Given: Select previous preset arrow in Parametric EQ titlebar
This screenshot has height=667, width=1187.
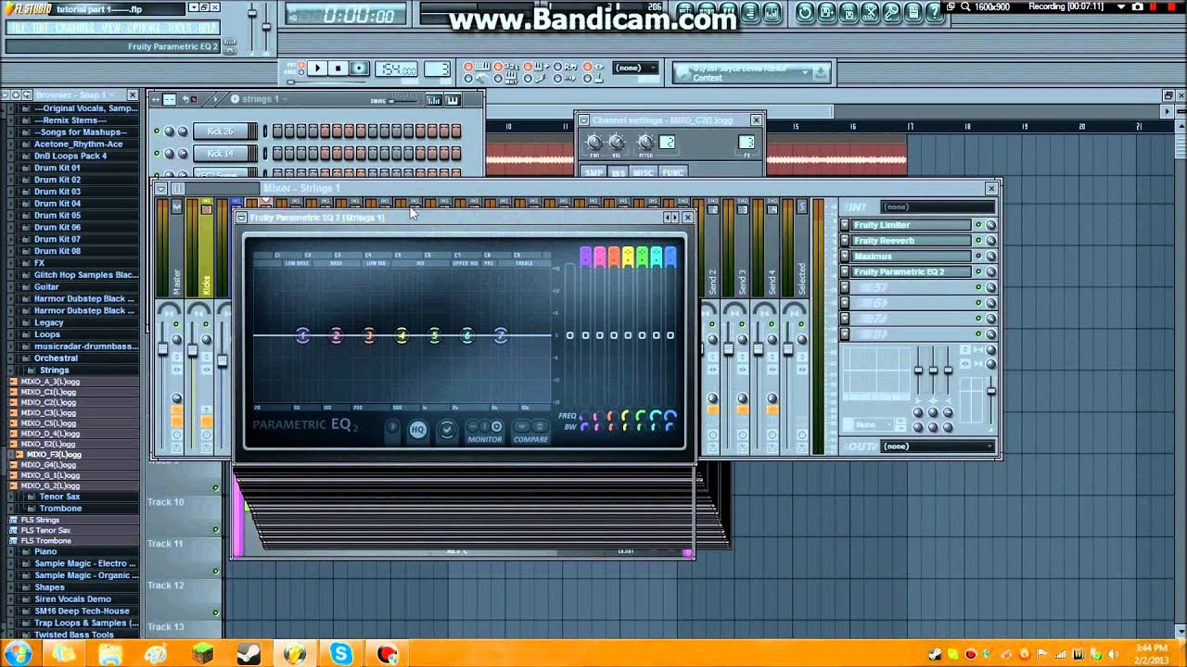Looking at the screenshot, I should (667, 218).
